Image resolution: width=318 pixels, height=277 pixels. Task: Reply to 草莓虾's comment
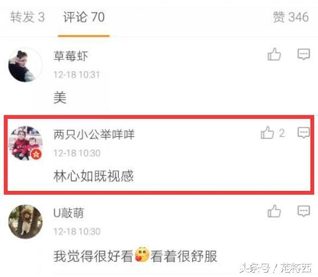click(304, 54)
